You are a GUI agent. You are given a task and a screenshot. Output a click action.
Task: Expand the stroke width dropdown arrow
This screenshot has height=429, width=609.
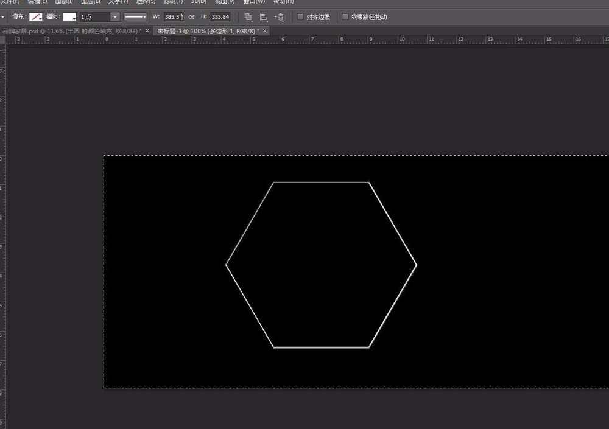[x=114, y=17]
